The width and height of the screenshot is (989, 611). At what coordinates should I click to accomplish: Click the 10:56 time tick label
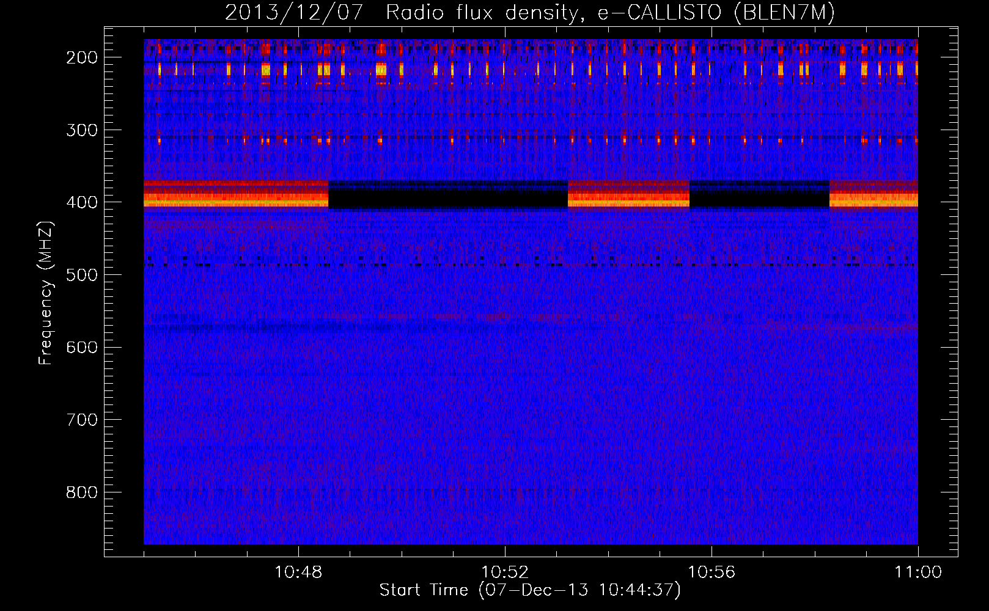(711, 573)
